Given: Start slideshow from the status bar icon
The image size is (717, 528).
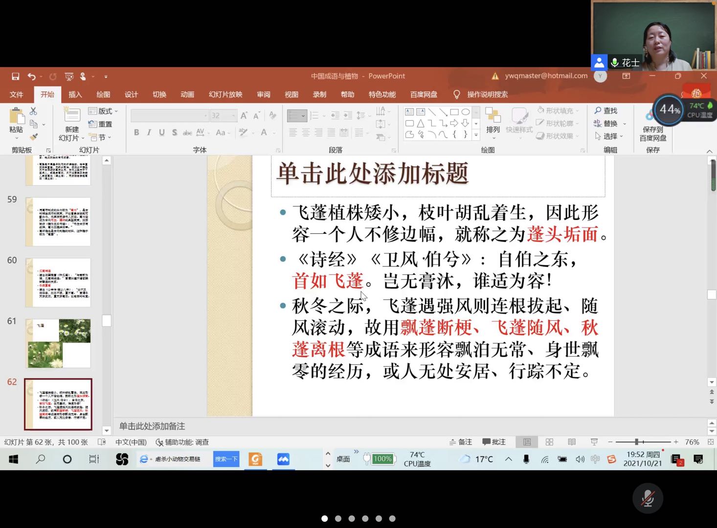Looking at the screenshot, I should (594, 442).
